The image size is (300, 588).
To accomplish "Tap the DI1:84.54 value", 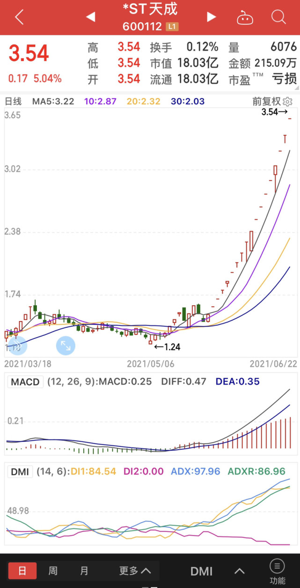I will tap(94, 471).
